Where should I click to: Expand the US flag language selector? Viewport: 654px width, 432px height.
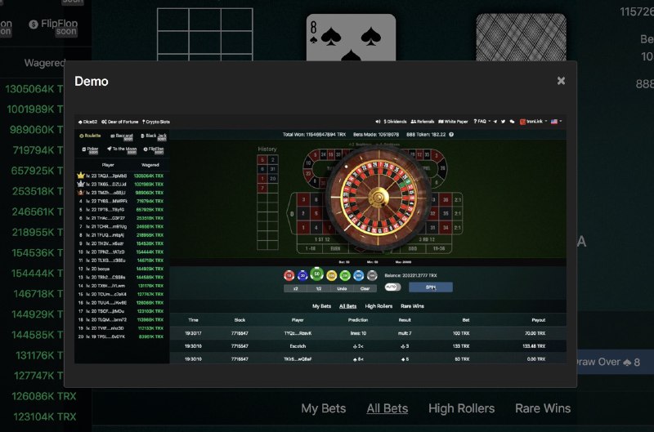[x=557, y=122]
